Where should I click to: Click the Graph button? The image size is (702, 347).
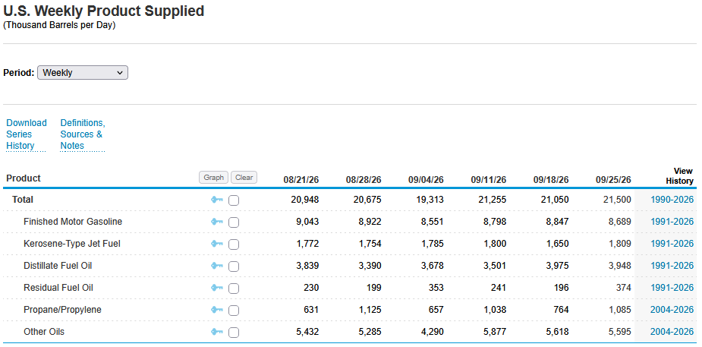point(213,178)
